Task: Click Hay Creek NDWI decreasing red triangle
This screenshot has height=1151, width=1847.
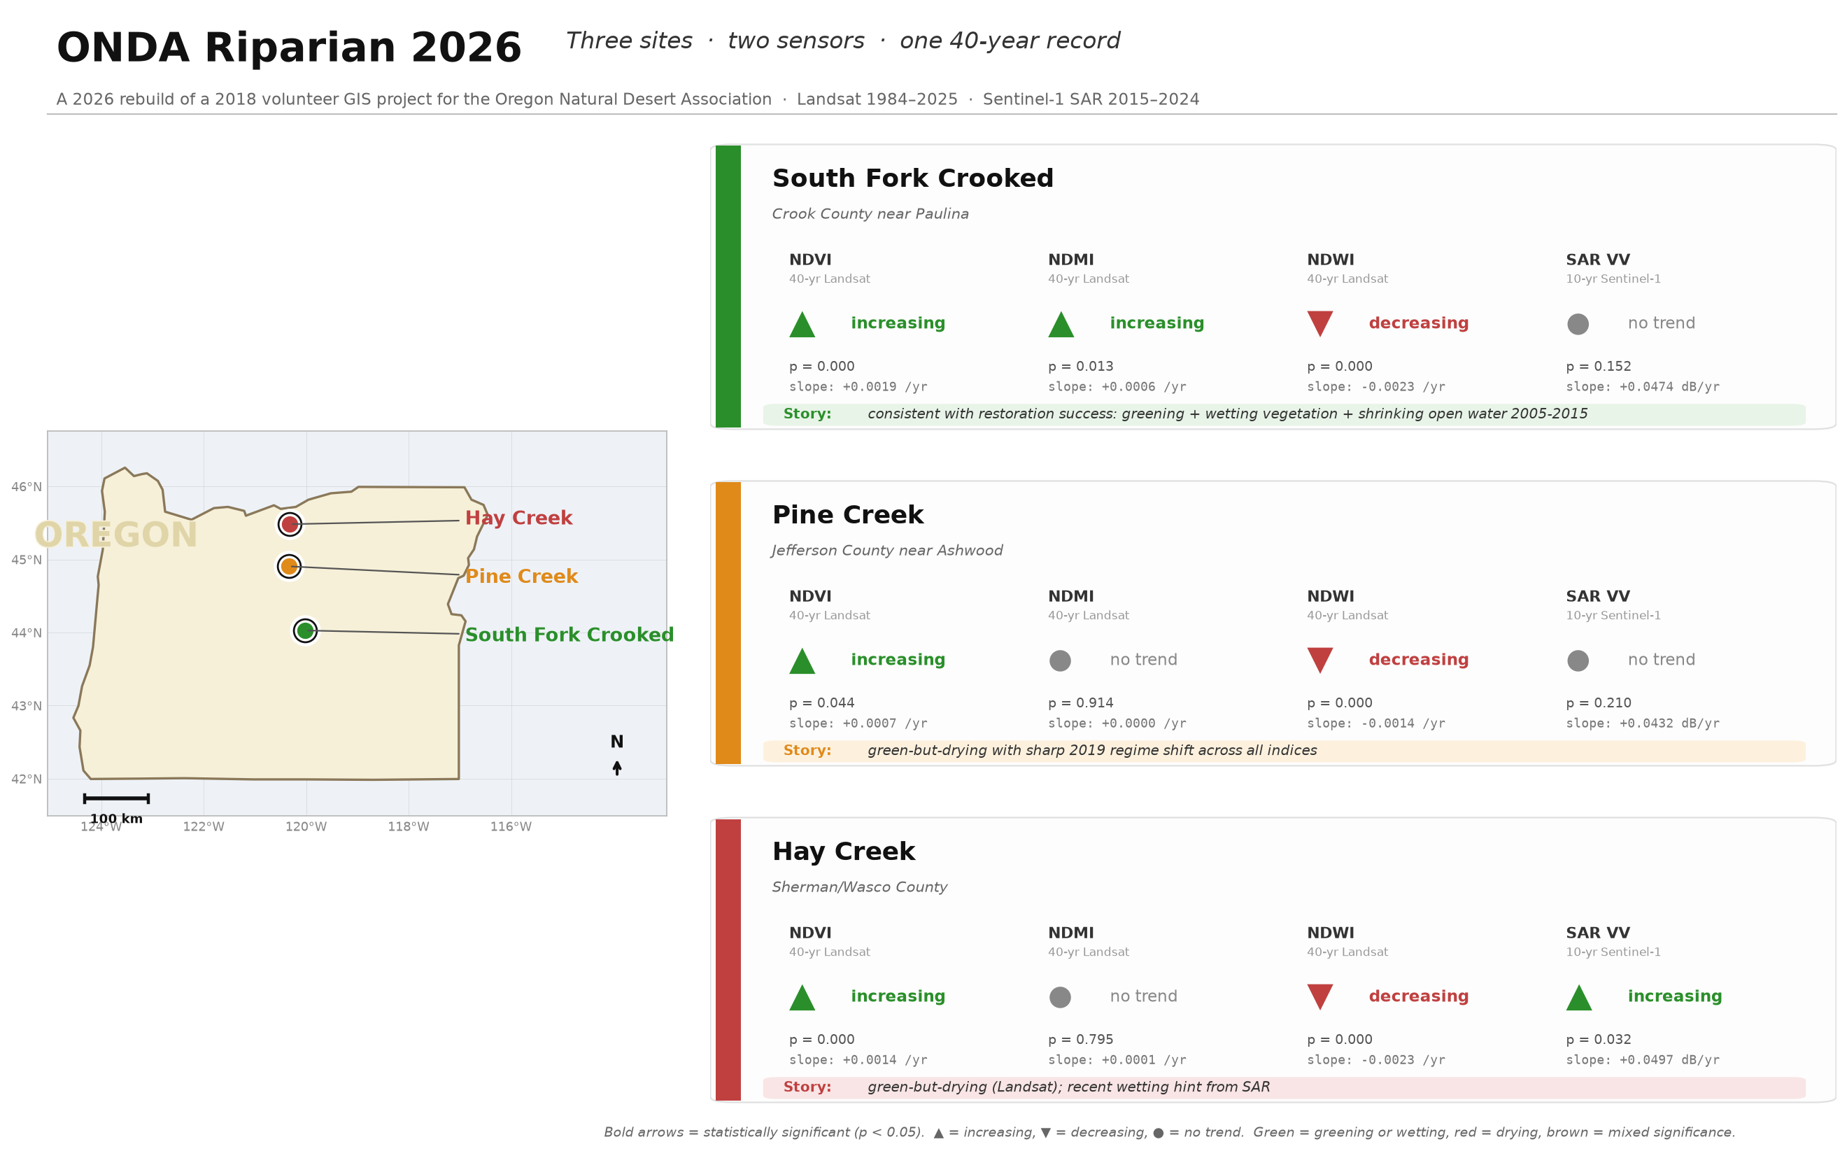Action: point(1319,996)
